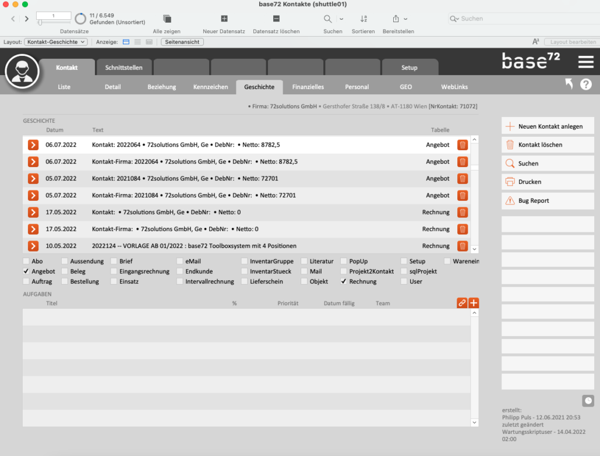Open the Schnittstellen tab
Viewport: 600px width, 456px height.
pyautogui.click(x=123, y=68)
